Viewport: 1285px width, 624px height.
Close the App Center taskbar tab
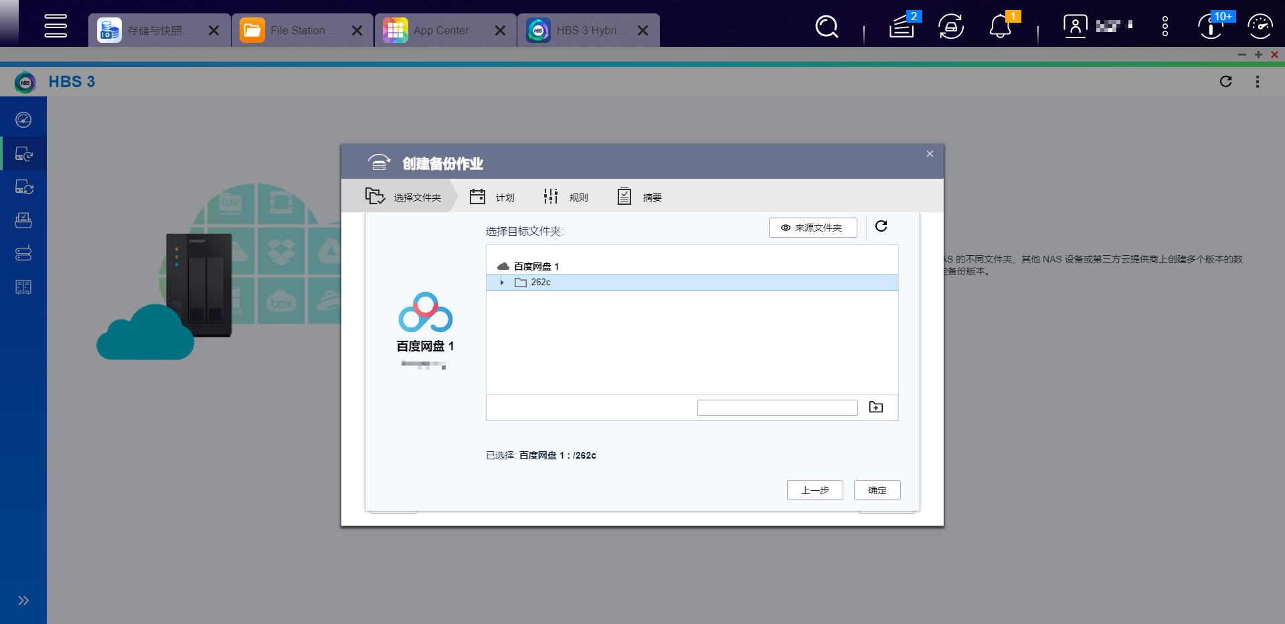(x=500, y=31)
